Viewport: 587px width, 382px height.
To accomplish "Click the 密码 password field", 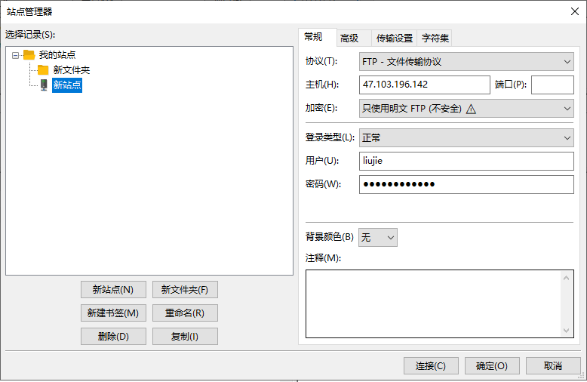I will (x=466, y=184).
